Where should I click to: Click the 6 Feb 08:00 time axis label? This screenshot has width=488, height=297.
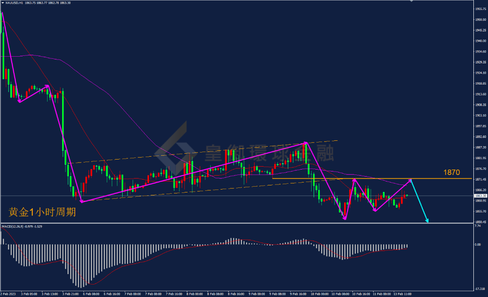click(91, 294)
